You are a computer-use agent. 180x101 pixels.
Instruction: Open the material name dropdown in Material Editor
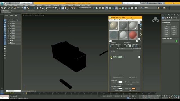click(x=125, y=49)
